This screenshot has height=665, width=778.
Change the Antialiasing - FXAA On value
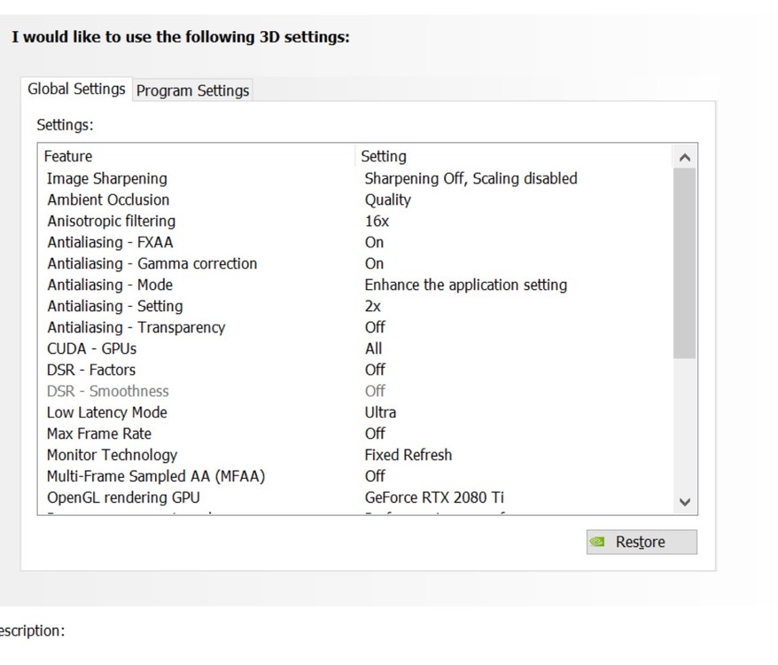coord(374,242)
